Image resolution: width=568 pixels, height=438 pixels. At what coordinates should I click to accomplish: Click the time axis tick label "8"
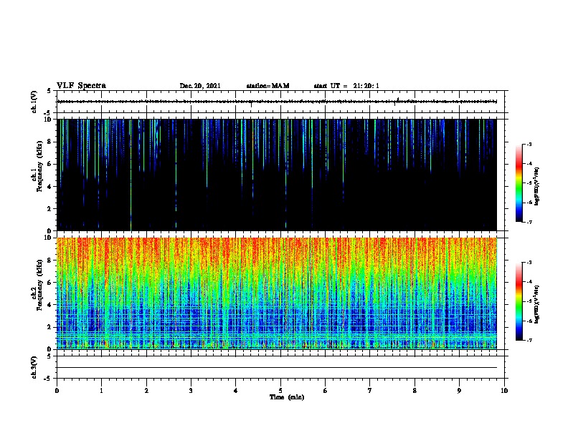pos(415,391)
